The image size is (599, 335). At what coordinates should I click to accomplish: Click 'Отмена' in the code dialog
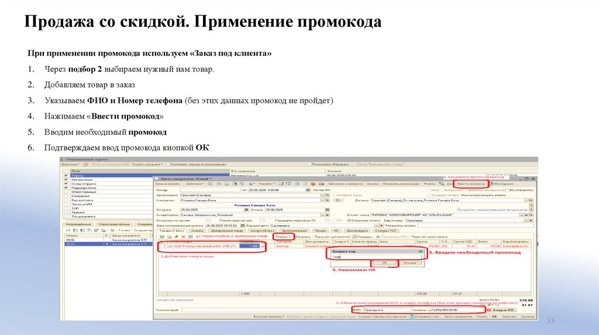[410, 263]
